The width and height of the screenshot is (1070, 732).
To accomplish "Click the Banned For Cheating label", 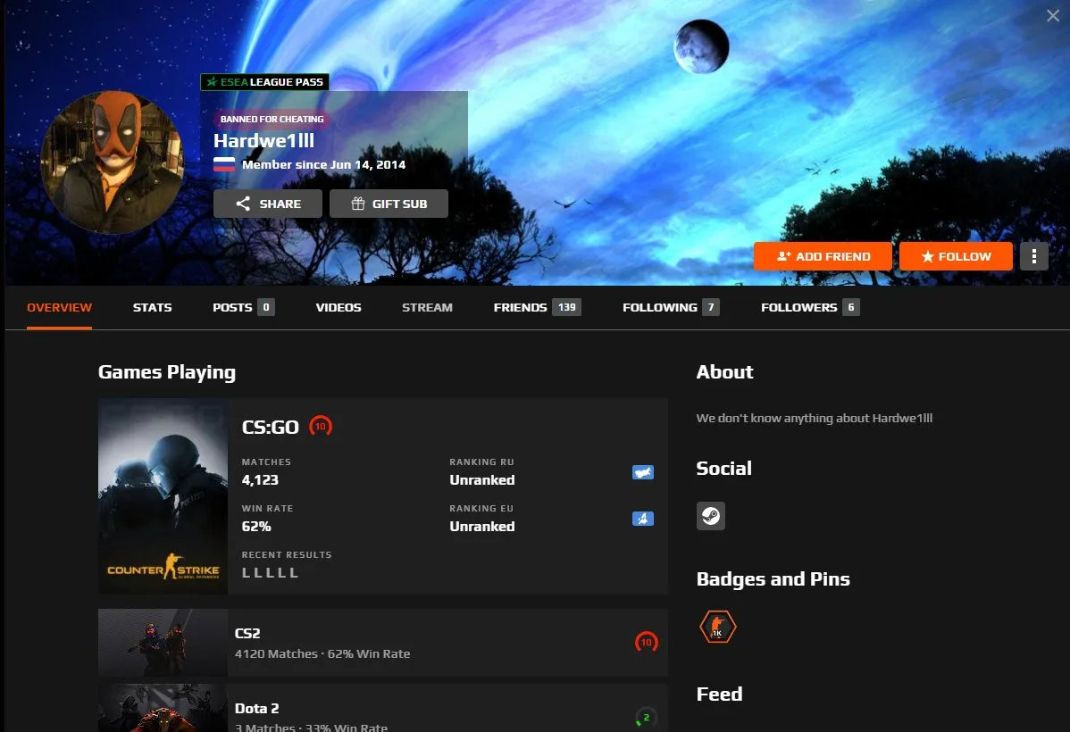I will (272, 120).
